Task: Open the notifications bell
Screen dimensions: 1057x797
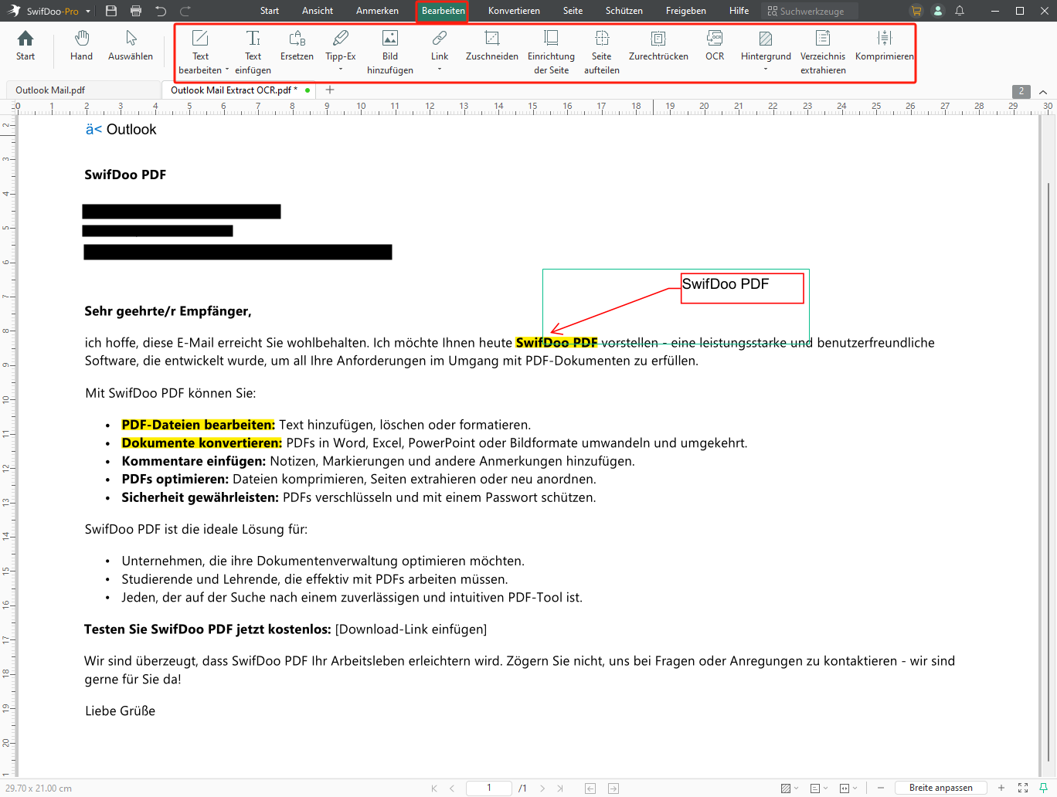Action: [960, 11]
